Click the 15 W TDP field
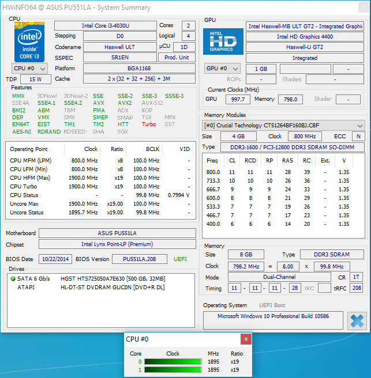The width and height of the screenshot is (371, 378). [x=36, y=80]
